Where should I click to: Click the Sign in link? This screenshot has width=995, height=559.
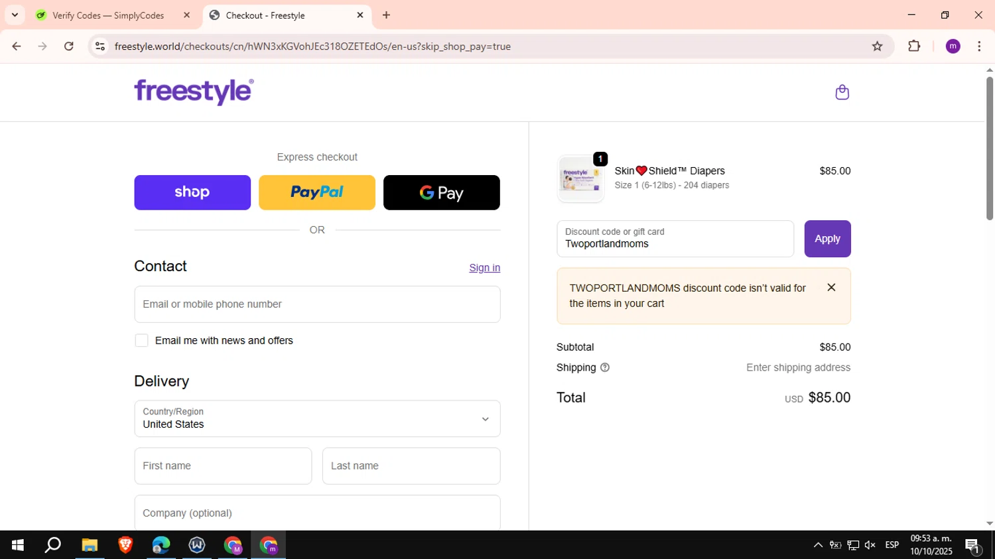(485, 268)
